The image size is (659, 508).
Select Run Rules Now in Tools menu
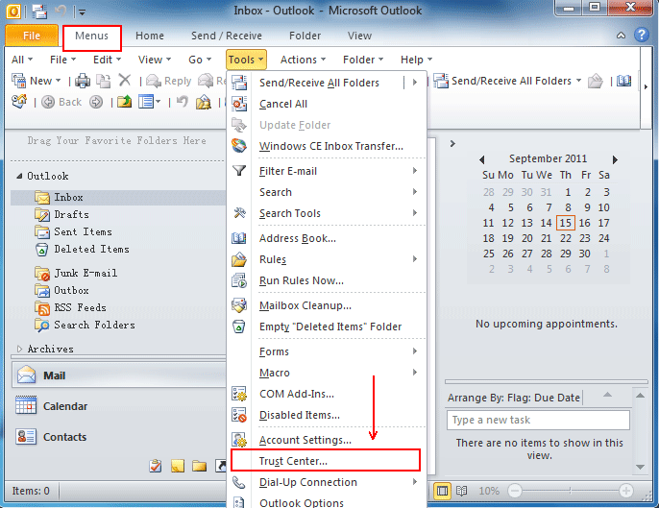pos(327,280)
